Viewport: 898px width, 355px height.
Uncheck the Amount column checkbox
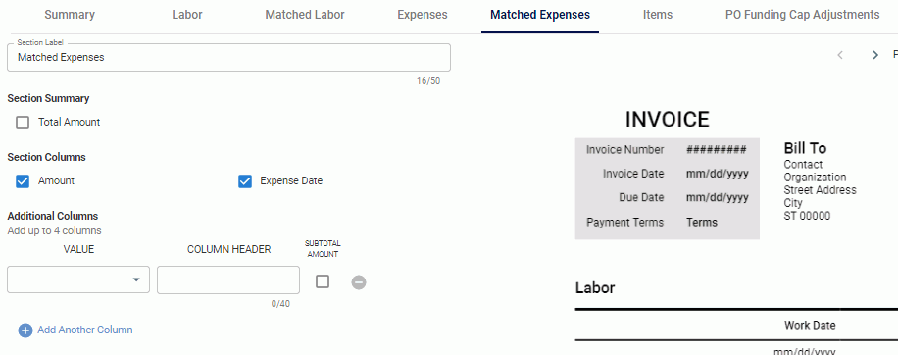23,181
